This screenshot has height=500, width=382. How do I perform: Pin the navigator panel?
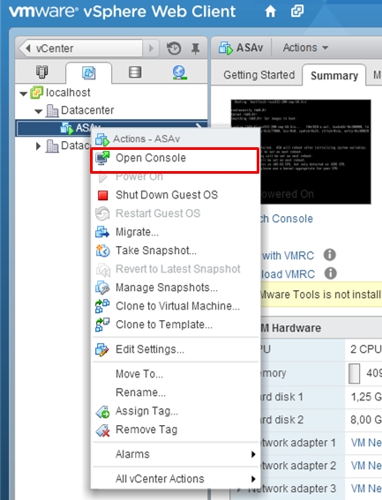coord(195,49)
